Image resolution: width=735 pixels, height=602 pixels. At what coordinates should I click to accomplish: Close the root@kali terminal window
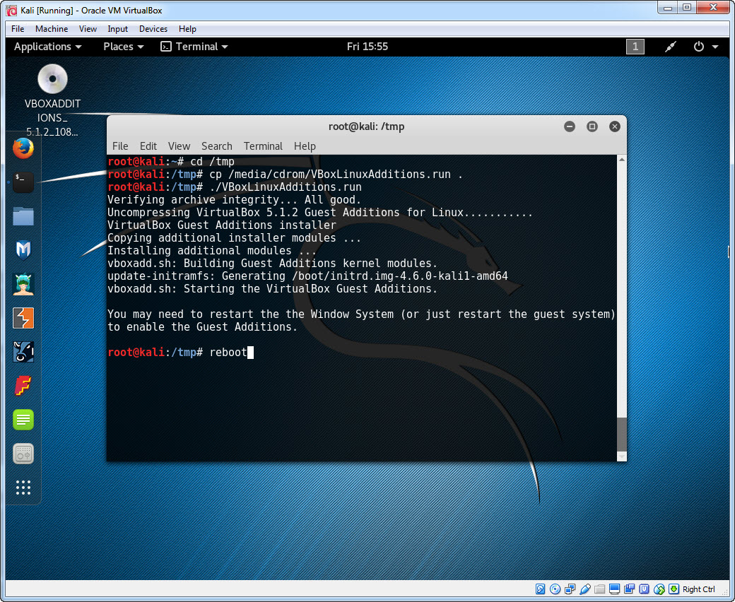pyautogui.click(x=615, y=126)
